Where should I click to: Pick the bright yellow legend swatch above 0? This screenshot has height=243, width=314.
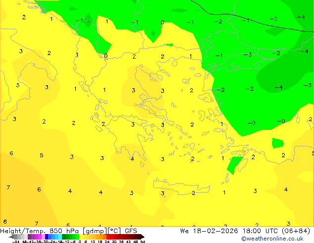click(81, 237)
